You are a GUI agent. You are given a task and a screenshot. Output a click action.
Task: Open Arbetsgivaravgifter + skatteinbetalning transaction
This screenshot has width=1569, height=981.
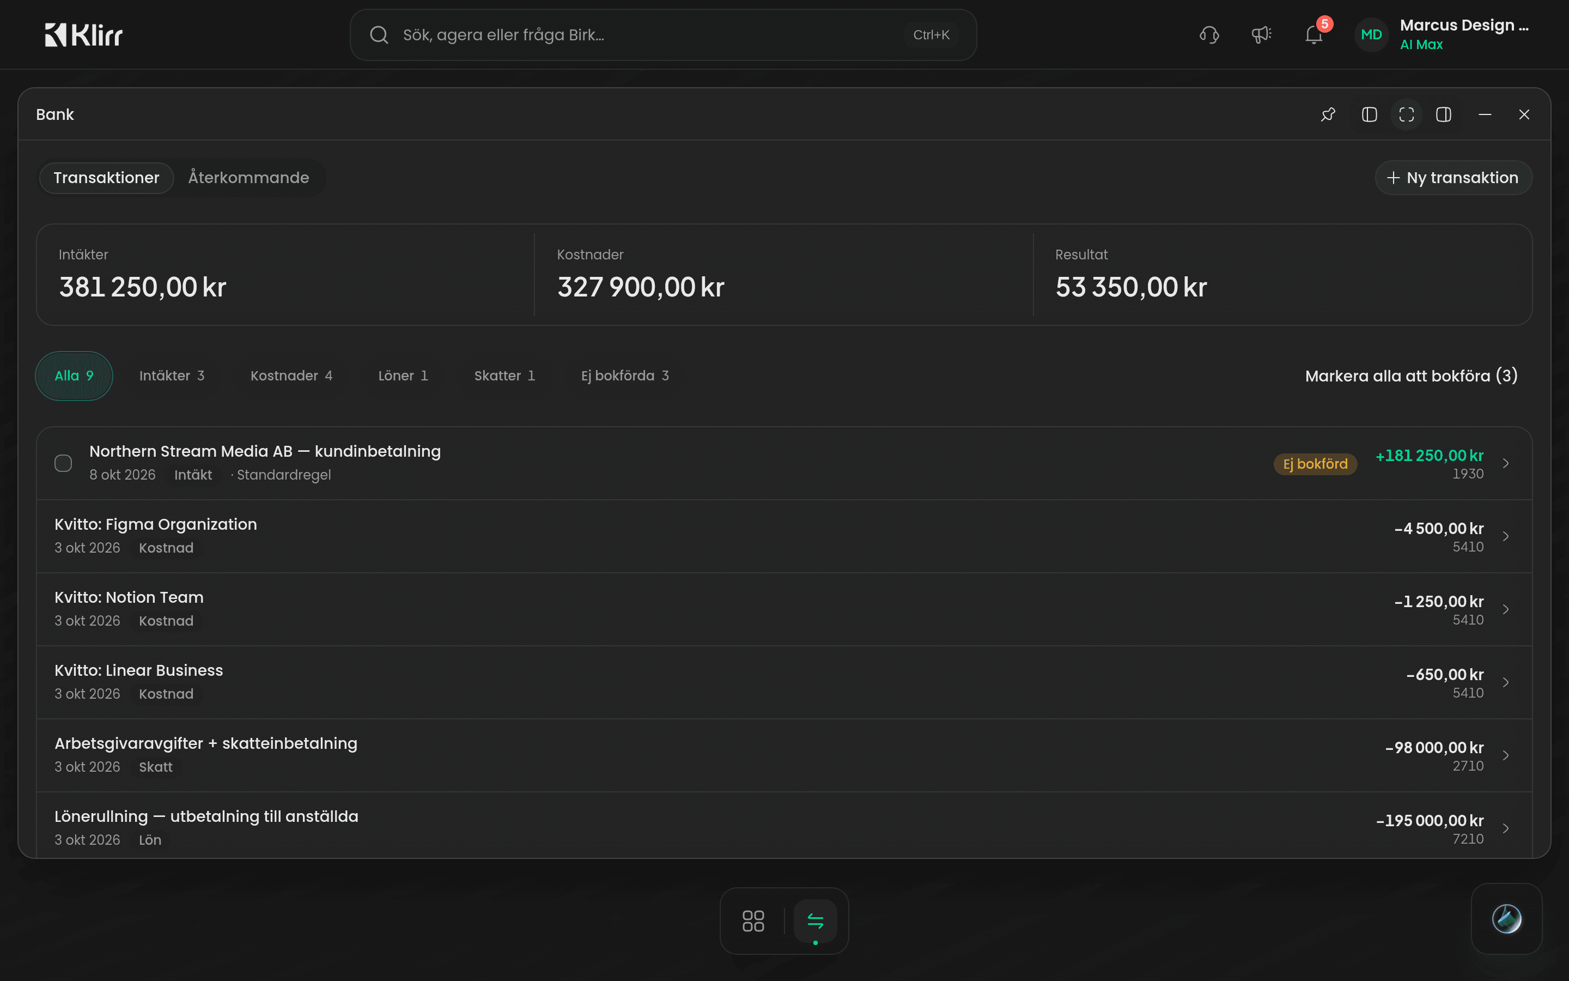click(x=784, y=755)
